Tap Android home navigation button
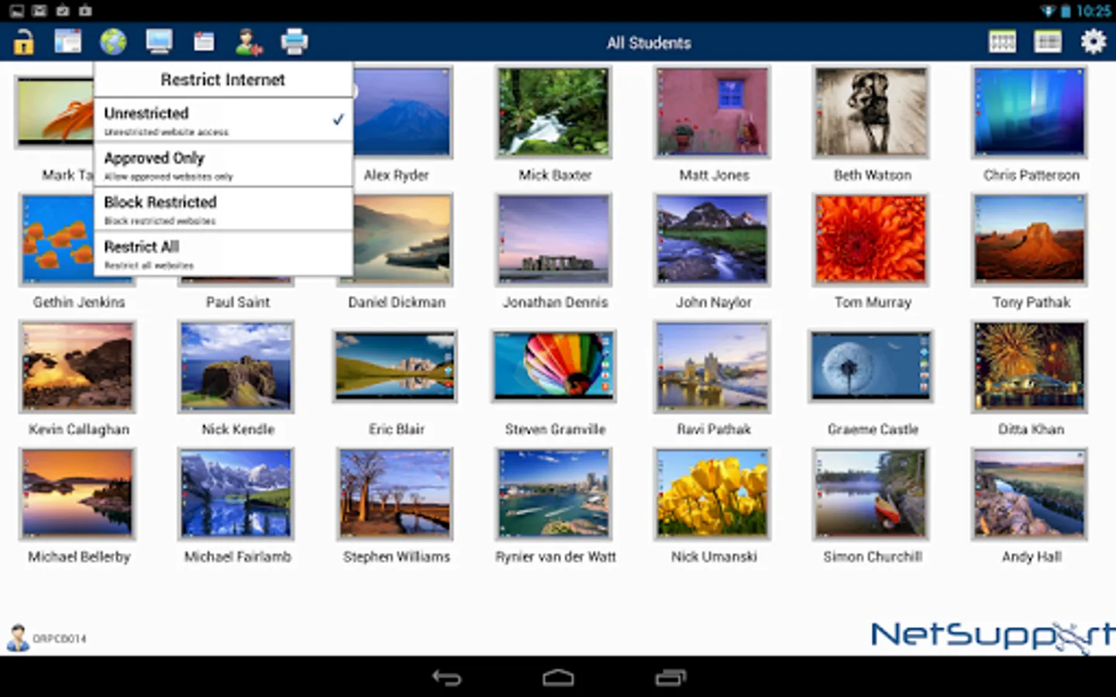1116x697 pixels. [x=558, y=678]
